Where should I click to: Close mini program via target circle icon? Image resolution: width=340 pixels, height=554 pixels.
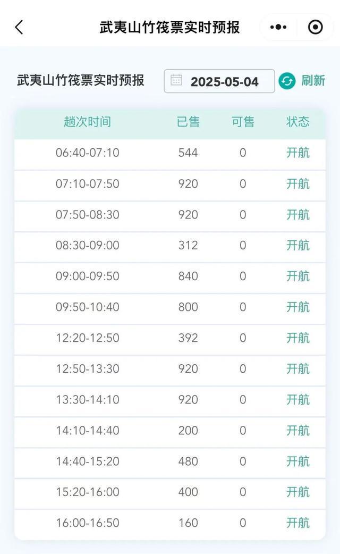coord(315,27)
